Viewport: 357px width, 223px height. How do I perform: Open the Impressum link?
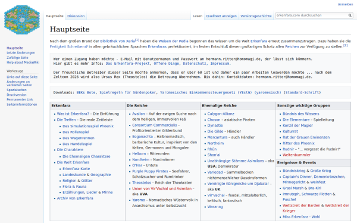click(220, 64)
